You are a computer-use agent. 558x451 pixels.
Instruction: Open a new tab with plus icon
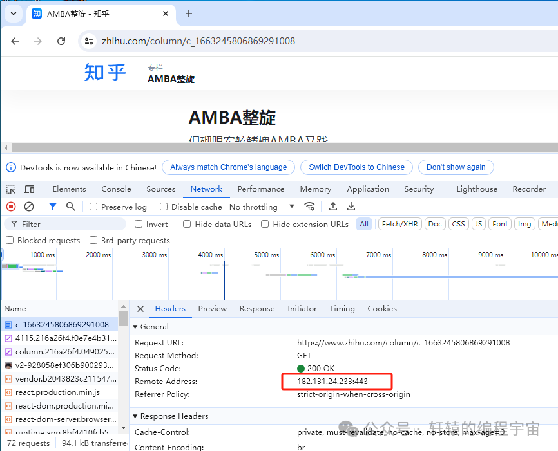point(189,14)
